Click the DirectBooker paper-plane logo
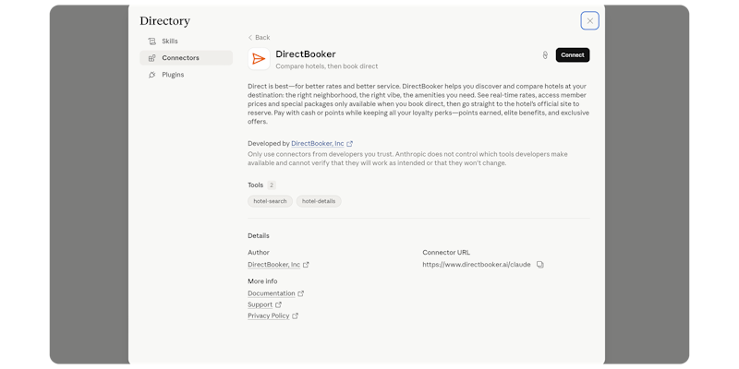 259,59
